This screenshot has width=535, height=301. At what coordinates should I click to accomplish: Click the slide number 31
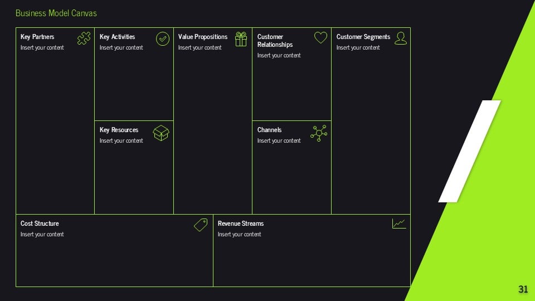coord(523,289)
